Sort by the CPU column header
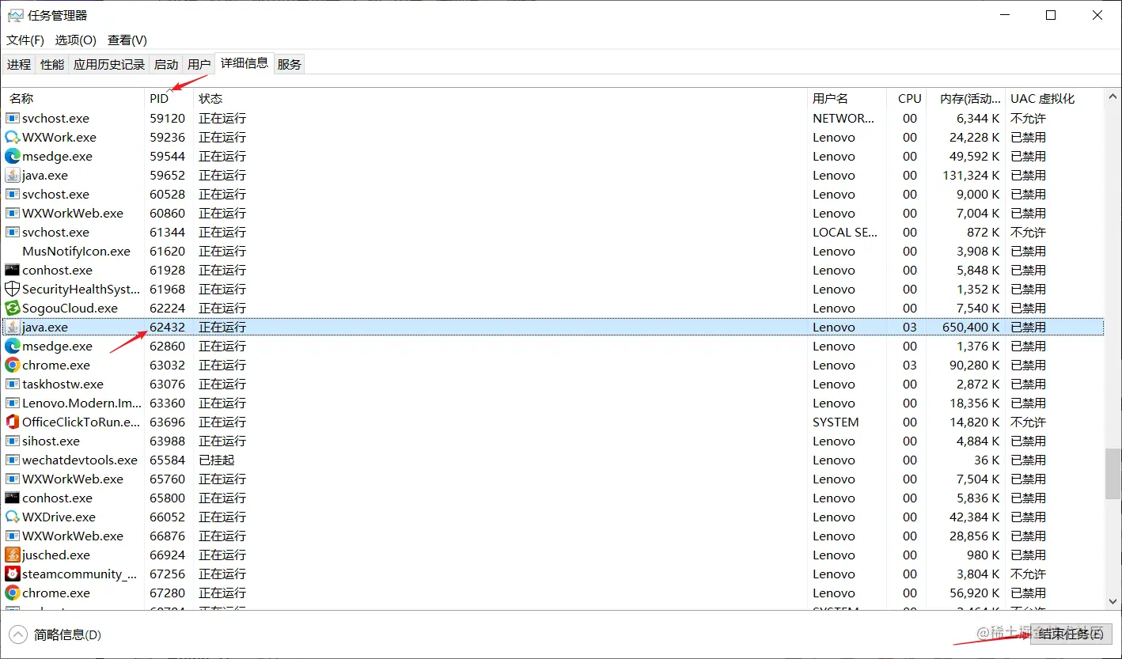The height and width of the screenshot is (659, 1122). click(908, 98)
